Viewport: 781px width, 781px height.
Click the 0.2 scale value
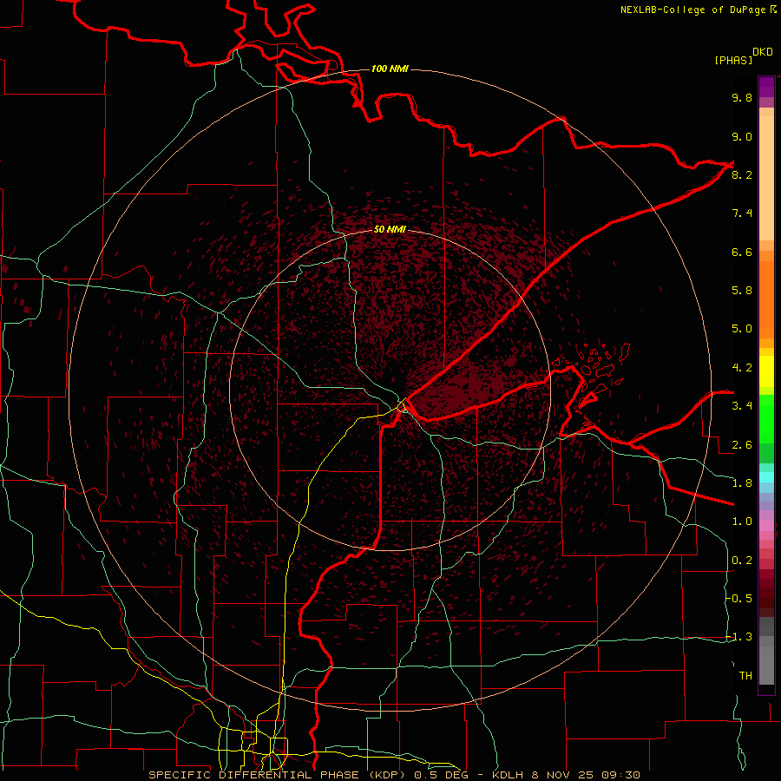pyautogui.click(x=742, y=561)
